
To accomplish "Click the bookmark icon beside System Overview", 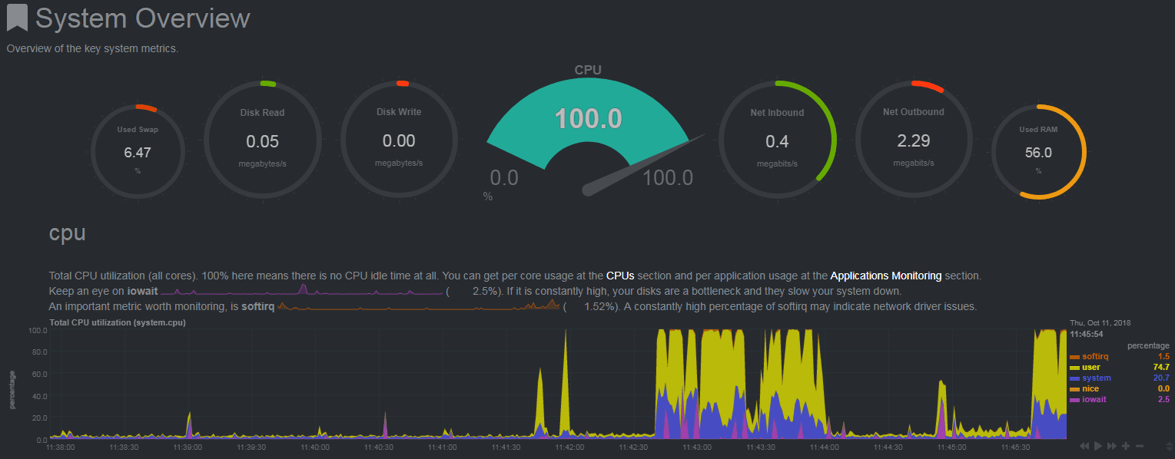I will (15, 17).
